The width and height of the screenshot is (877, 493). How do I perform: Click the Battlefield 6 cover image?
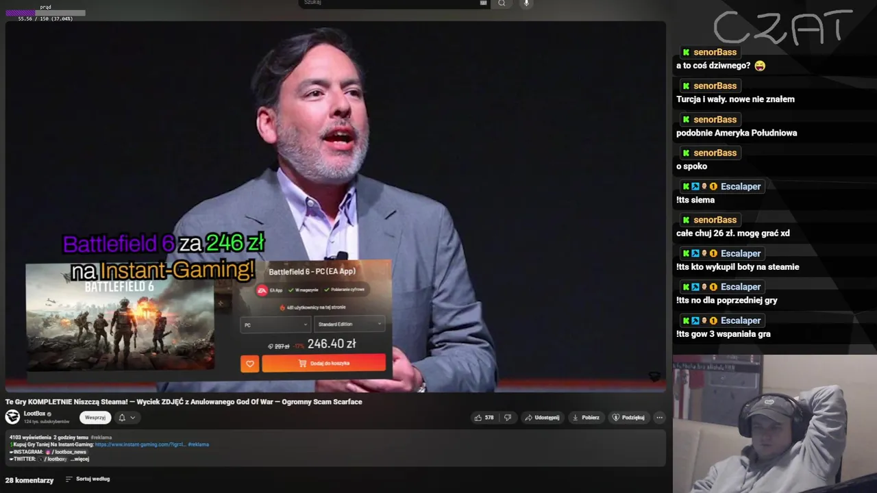click(120, 316)
